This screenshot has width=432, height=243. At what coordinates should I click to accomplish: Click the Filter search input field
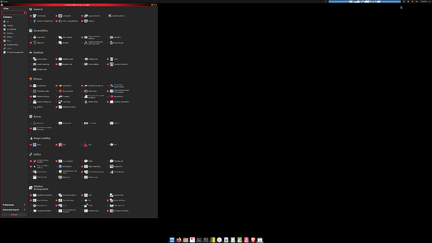pos(13,13)
